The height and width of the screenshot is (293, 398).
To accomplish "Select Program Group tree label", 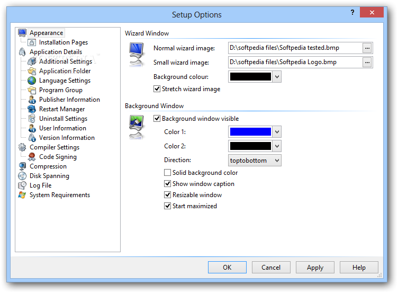I will pos(61,90).
